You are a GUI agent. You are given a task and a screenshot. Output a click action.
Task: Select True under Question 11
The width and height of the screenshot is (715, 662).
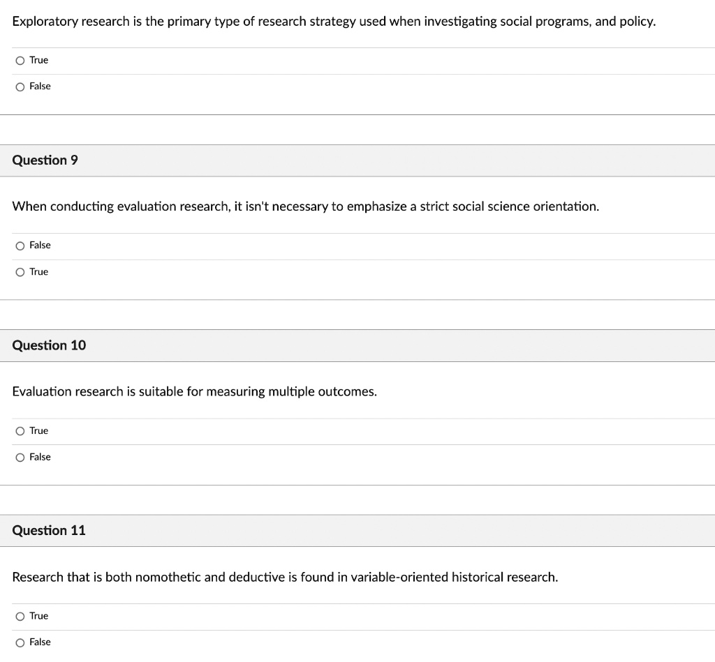(x=21, y=615)
